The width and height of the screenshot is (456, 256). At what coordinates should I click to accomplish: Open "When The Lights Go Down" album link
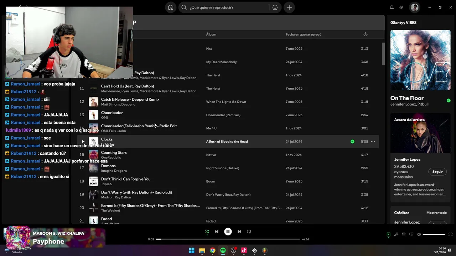226,102
